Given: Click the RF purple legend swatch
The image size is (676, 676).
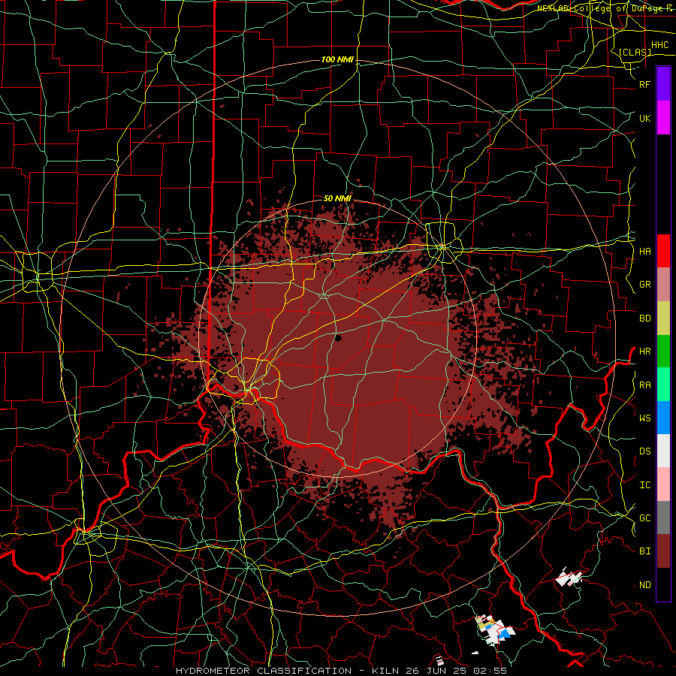Looking at the screenshot, I should coord(663,84).
